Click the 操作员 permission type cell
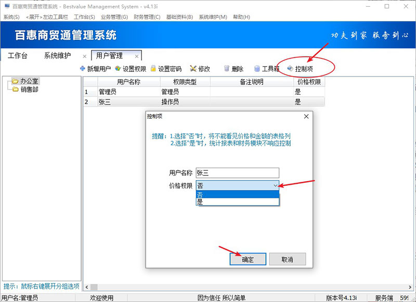Image resolution: width=416 pixels, height=302 pixels. [185, 102]
